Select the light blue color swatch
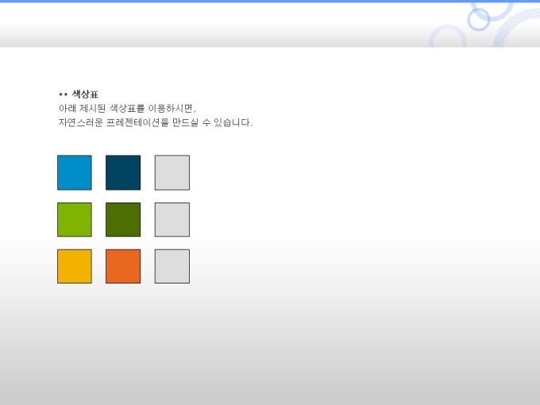Image resolution: width=540 pixels, height=405 pixels. tap(75, 172)
